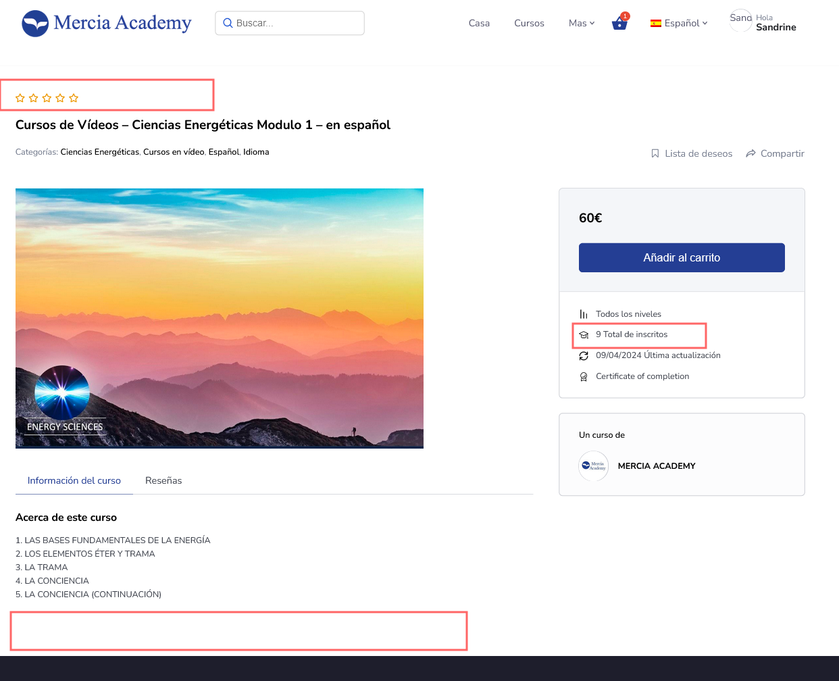Open the Cursos menu item
This screenshot has width=839, height=681.
click(x=529, y=23)
